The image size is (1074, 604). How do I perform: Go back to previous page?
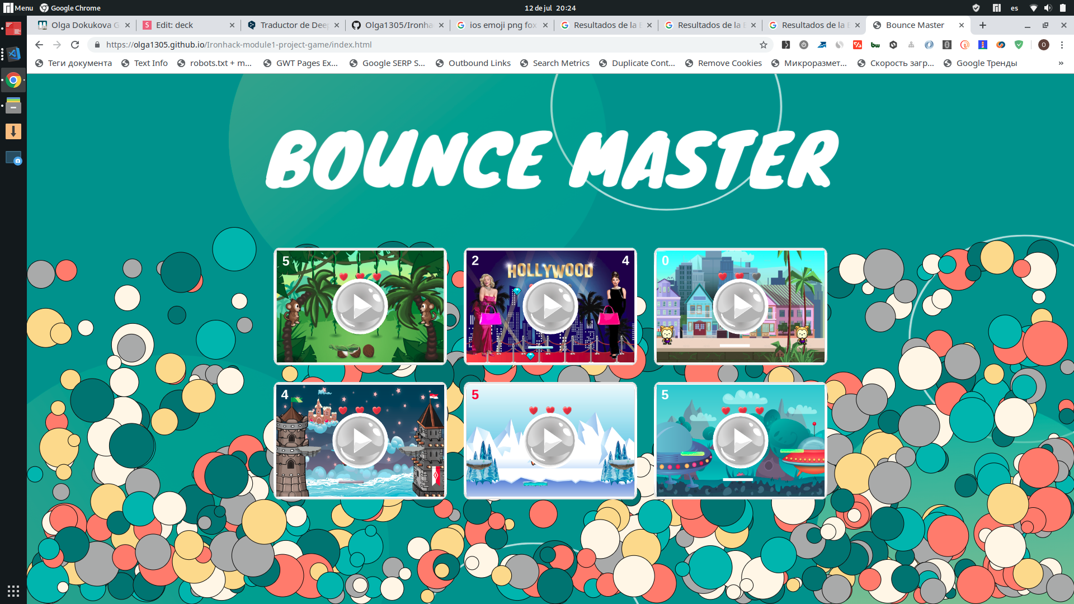point(39,45)
